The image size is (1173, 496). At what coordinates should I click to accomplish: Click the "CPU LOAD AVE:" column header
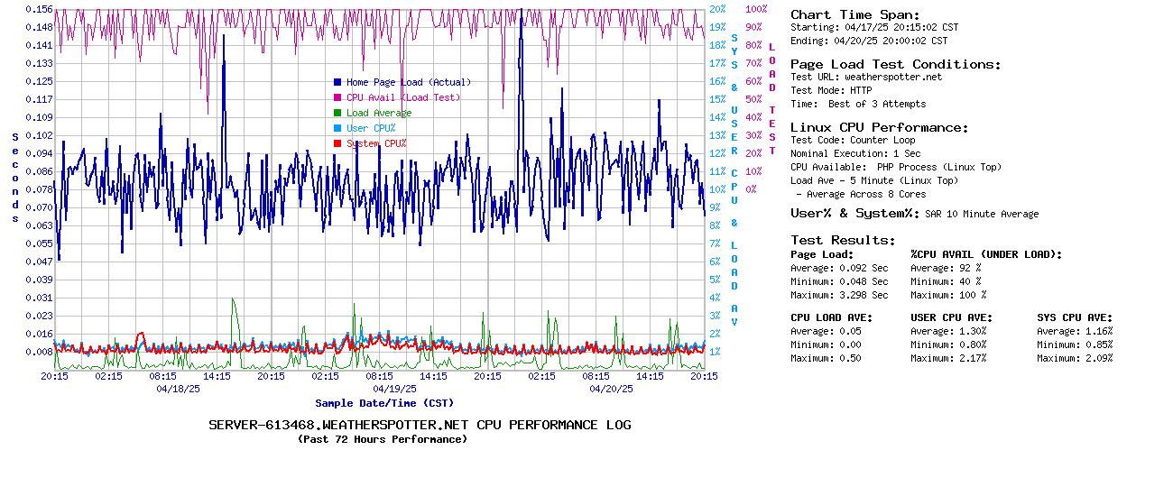pyautogui.click(x=831, y=317)
